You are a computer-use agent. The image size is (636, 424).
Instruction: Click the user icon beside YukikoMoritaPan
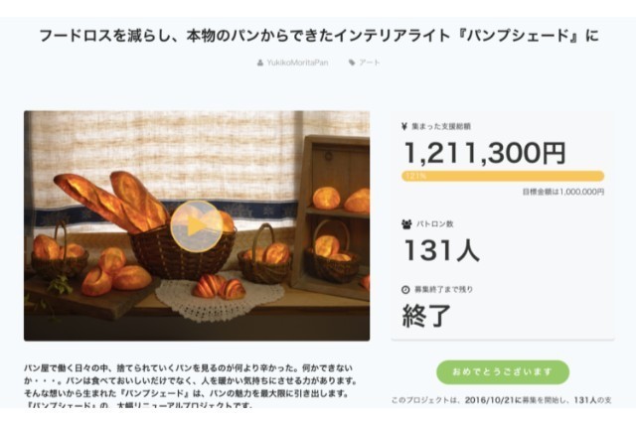tap(260, 63)
